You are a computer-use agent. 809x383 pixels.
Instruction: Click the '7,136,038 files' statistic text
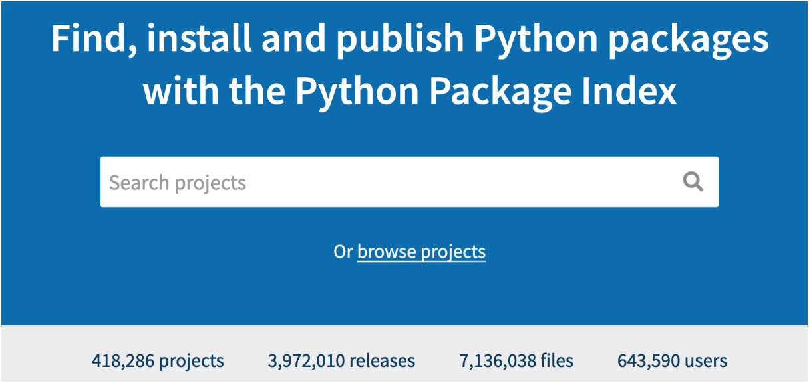pos(516,361)
